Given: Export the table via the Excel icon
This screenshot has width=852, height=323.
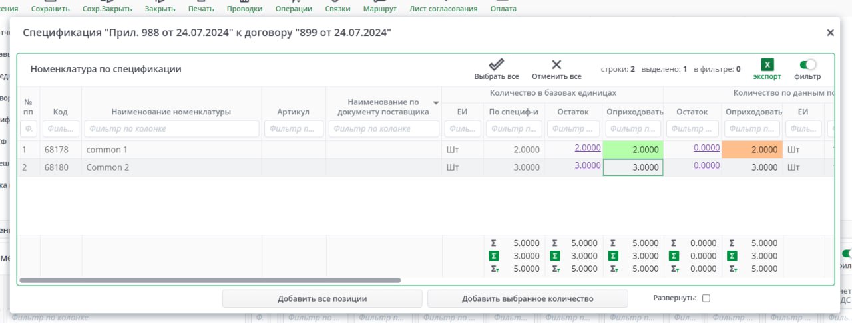Looking at the screenshot, I should tap(767, 65).
